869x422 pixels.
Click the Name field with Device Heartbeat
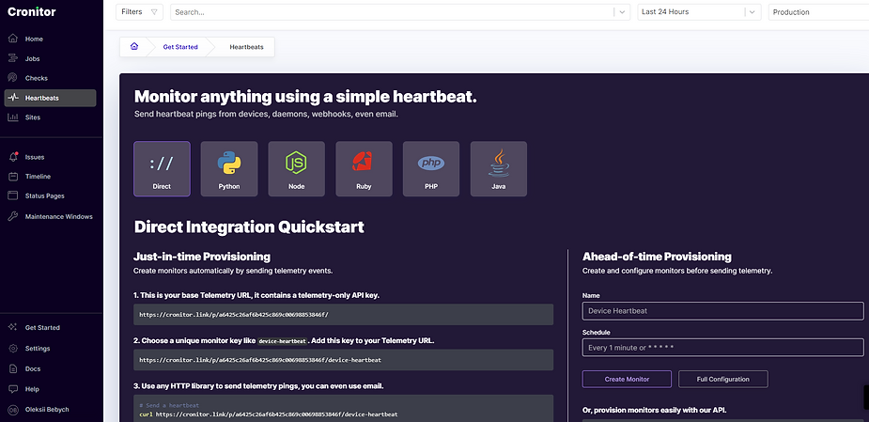722,310
